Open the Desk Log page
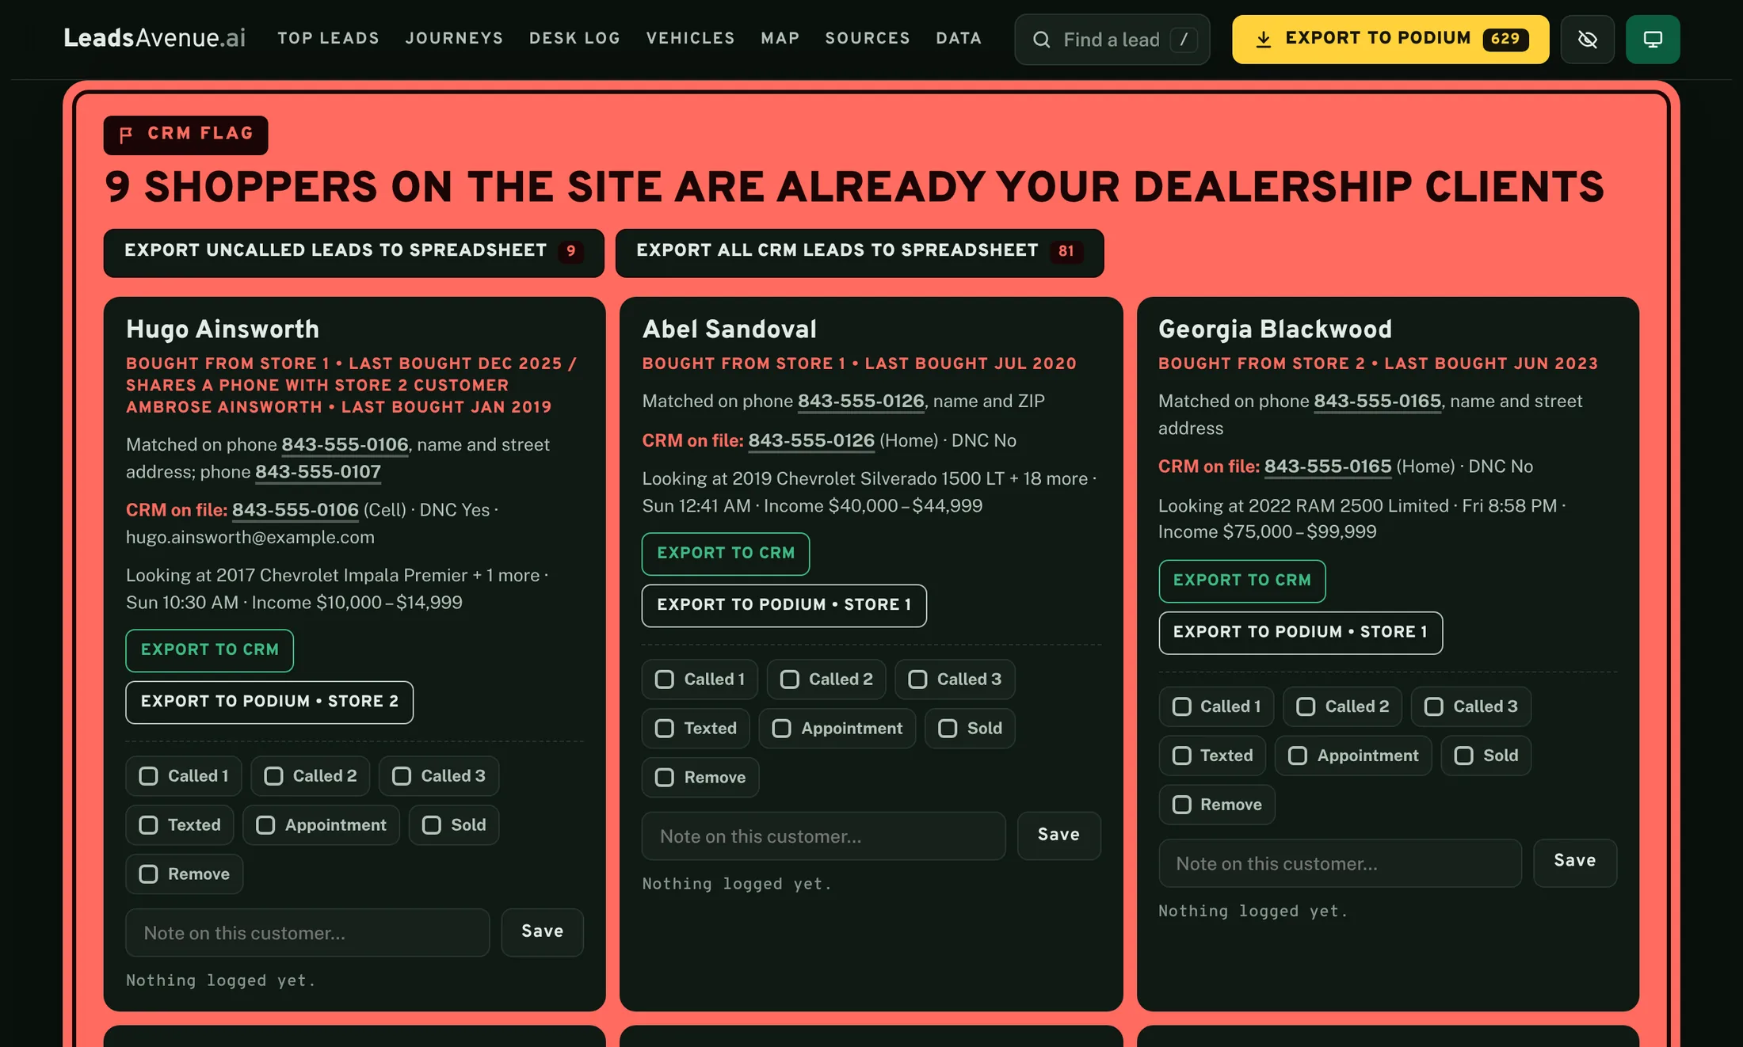Screen dimensions: 1743x1047 (x=574, y=38)
